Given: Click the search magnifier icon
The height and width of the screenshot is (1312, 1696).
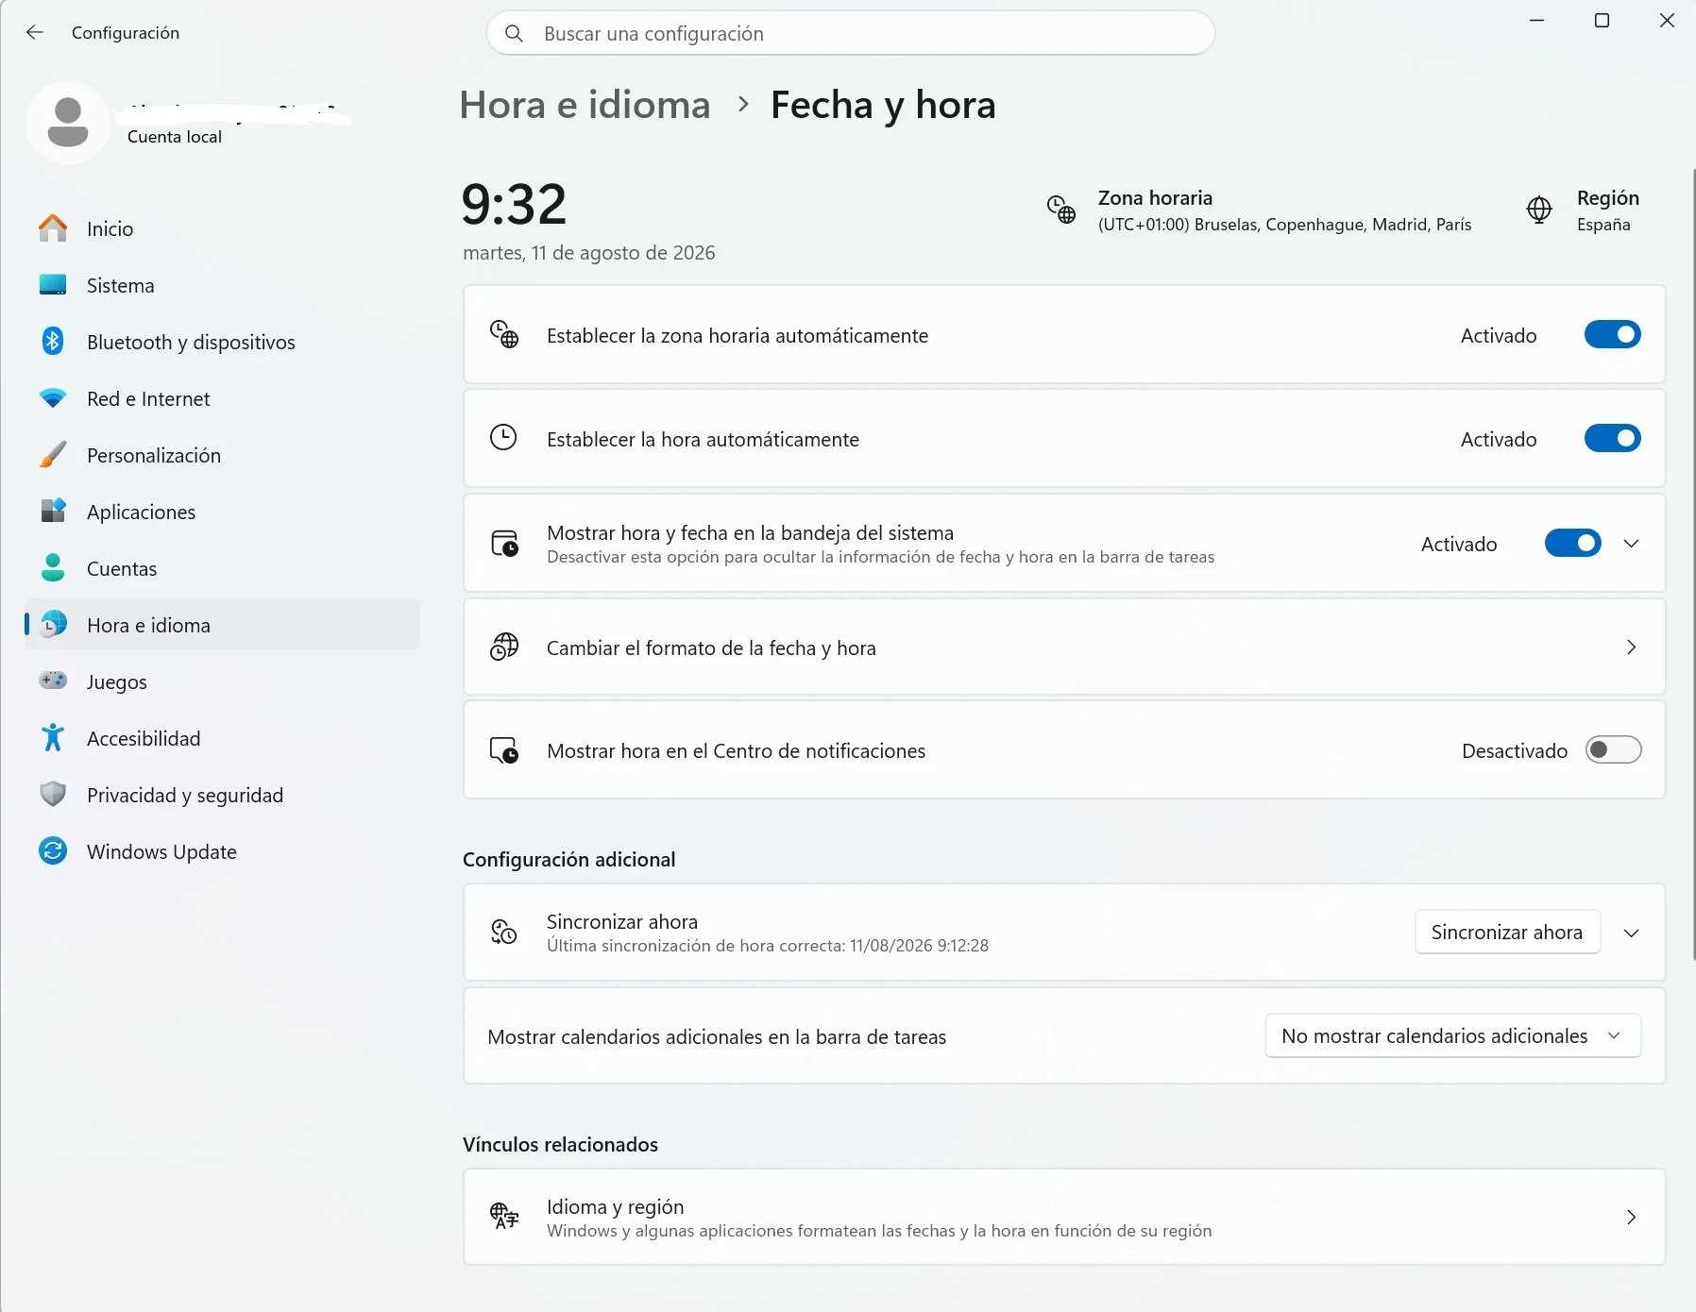Looking at the screenshot, I should coord(515,34).
